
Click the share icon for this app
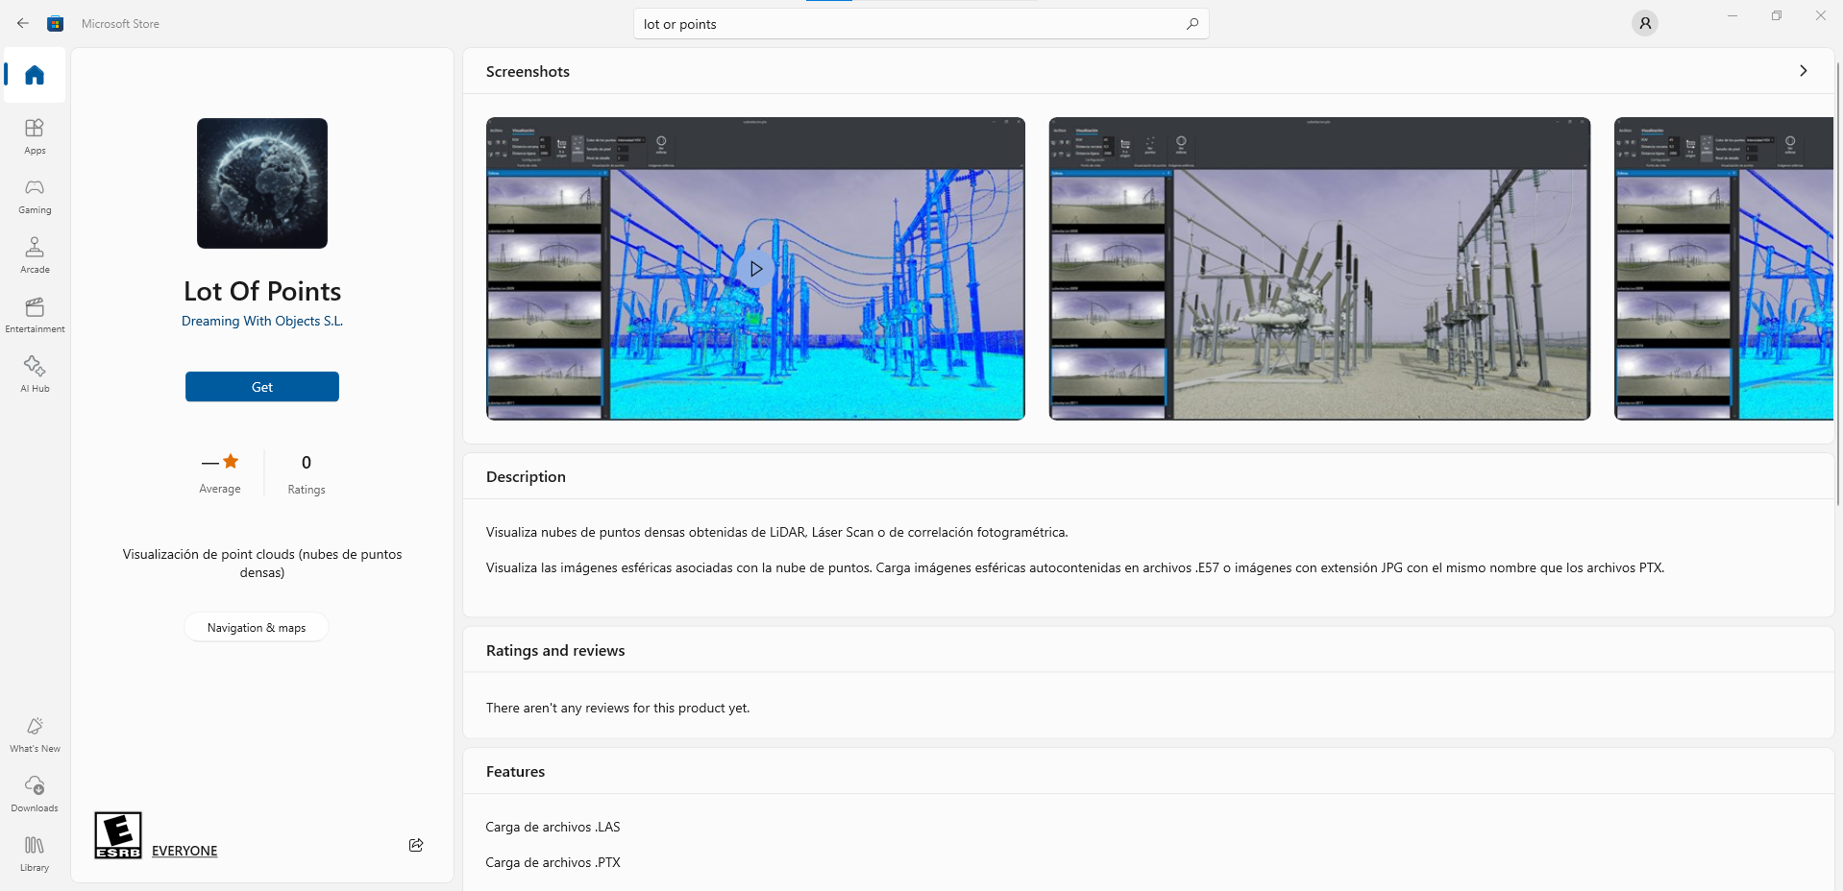coord(416,845)
